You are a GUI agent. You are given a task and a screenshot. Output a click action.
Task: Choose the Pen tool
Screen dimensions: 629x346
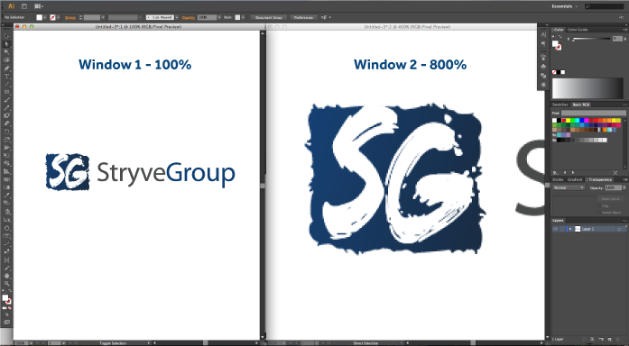point(7,68)
